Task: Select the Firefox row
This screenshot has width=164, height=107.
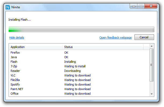Action: (79, 53)
